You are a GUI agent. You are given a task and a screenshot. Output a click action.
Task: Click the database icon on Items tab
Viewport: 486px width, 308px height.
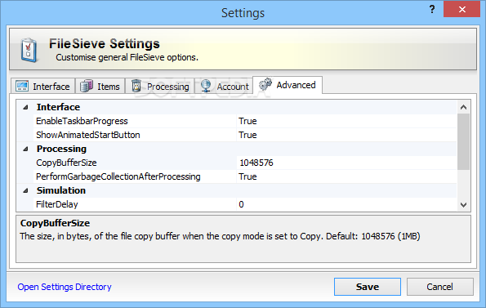pyautogui.click(x=87, y=86)
